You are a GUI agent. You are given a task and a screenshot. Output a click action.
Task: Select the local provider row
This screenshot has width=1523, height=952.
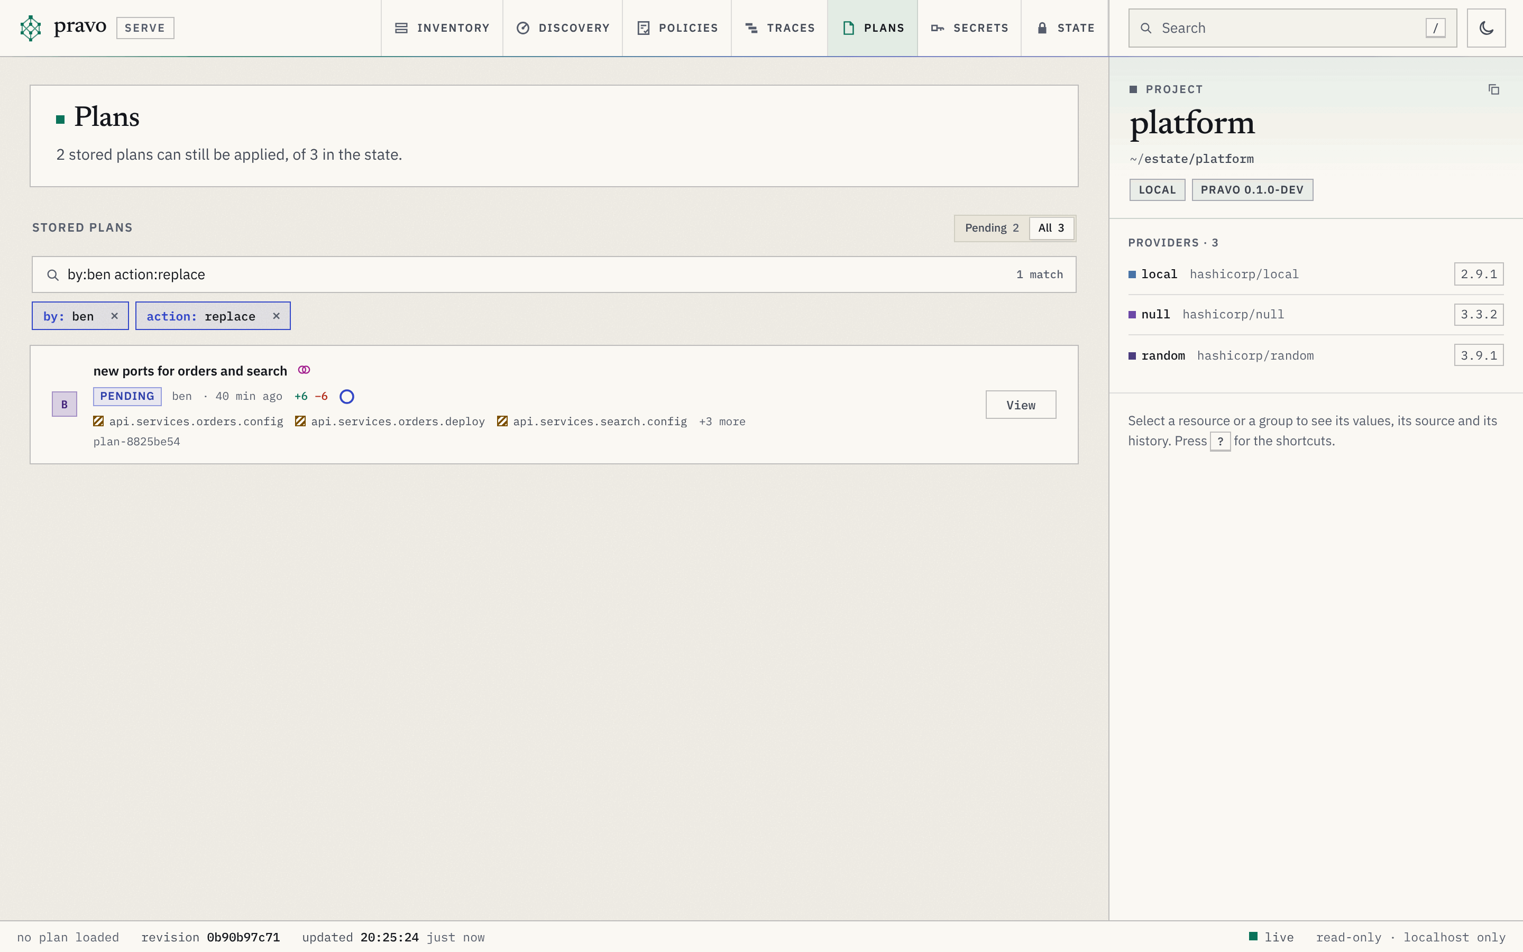(x=1315, y=274)
